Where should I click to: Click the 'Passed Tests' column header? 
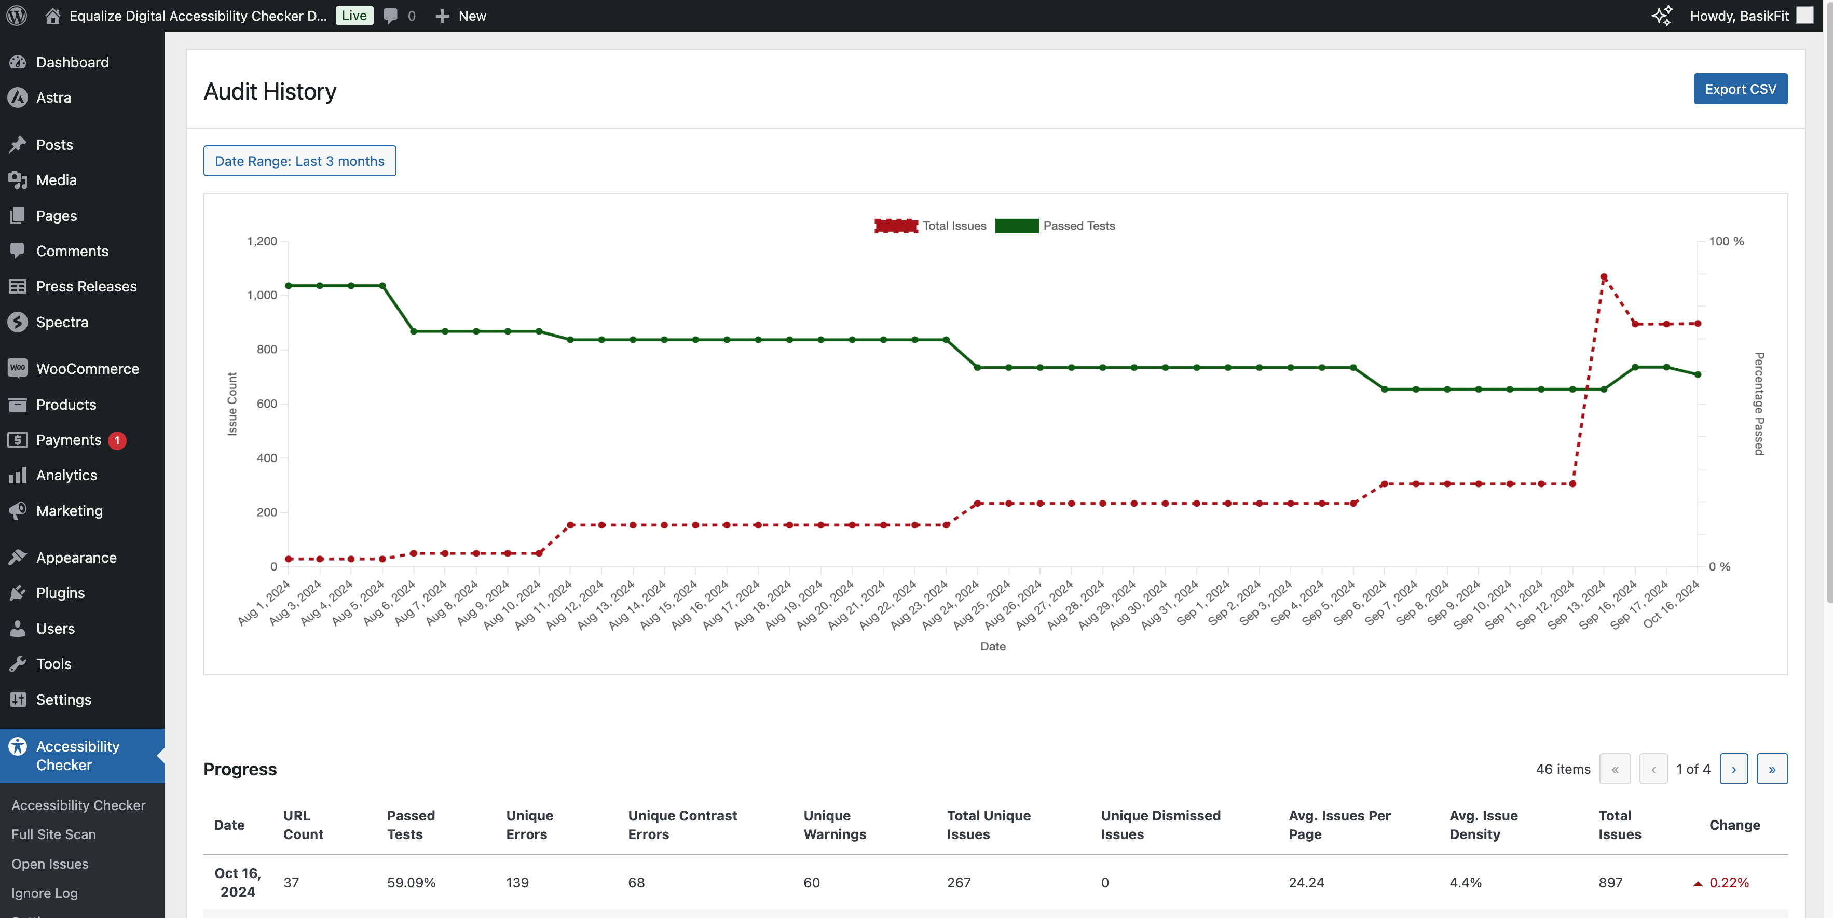coord(411,825)
